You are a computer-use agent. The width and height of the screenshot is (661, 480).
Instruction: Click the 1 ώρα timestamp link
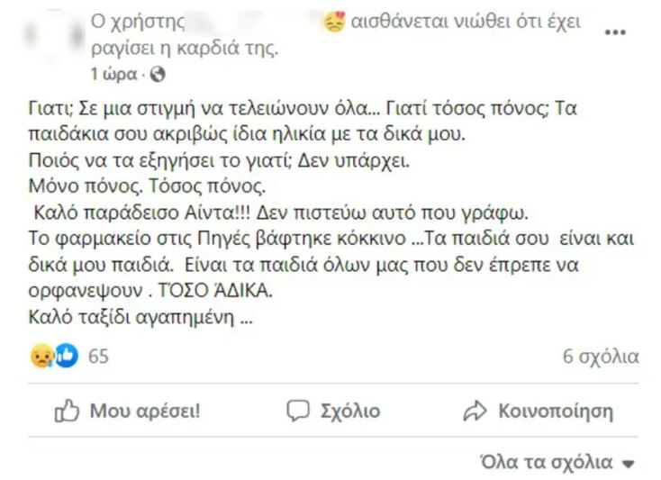(113, 73)
